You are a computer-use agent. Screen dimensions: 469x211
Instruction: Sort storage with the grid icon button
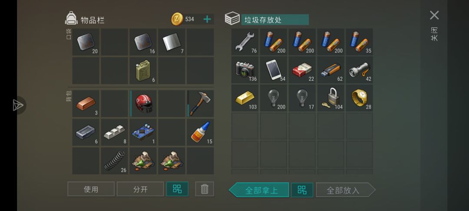(302, 190)
